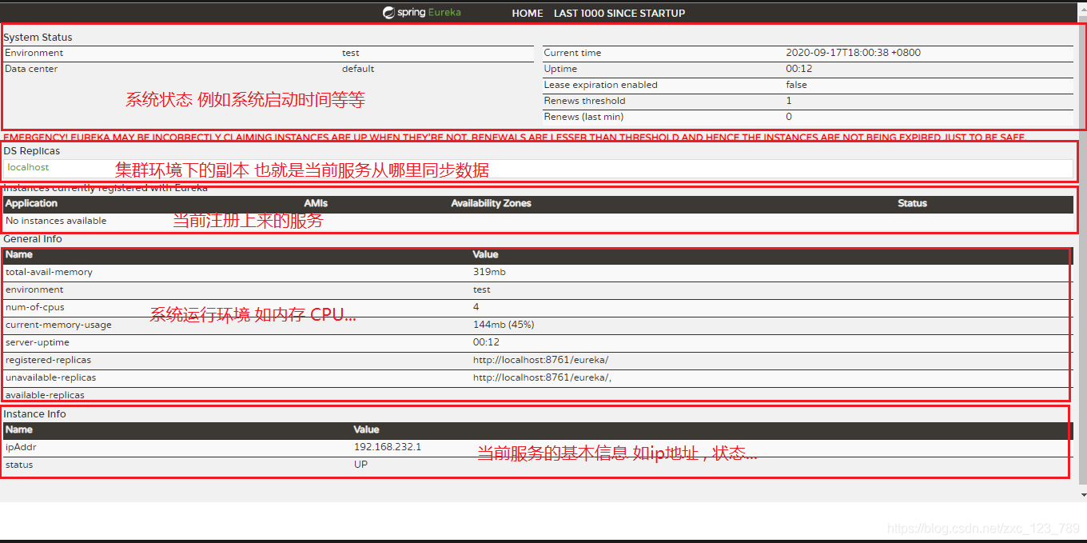Click the Status column header
This screenshot has width=1087, height=543.
pos(912,203)
